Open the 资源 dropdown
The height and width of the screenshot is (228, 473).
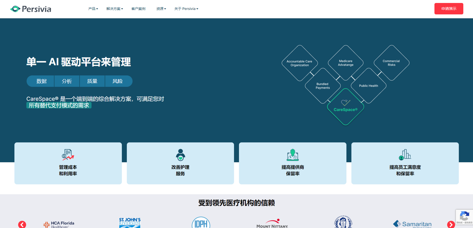[161, 9]
